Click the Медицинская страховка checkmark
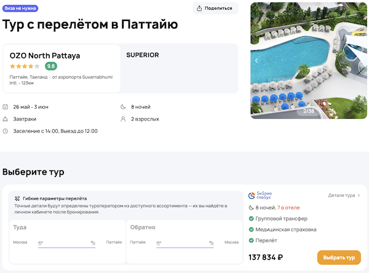Screen dimensions: 369x273 (x=252, y=229)
